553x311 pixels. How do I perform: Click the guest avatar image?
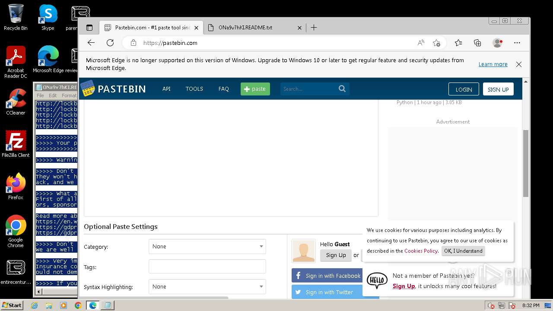[304, 251]
